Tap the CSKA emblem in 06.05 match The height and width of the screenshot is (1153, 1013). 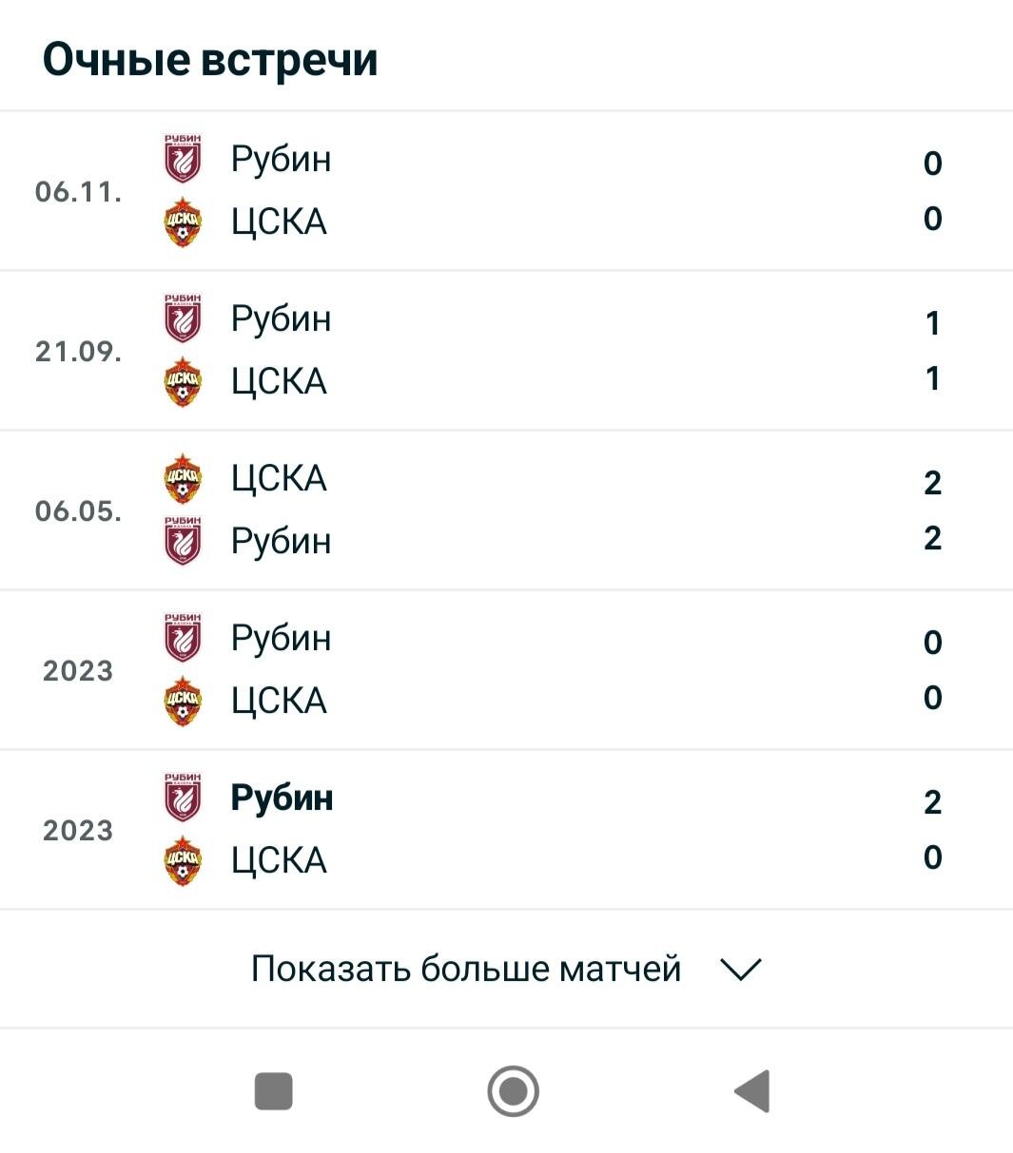[x=183, y=478]
